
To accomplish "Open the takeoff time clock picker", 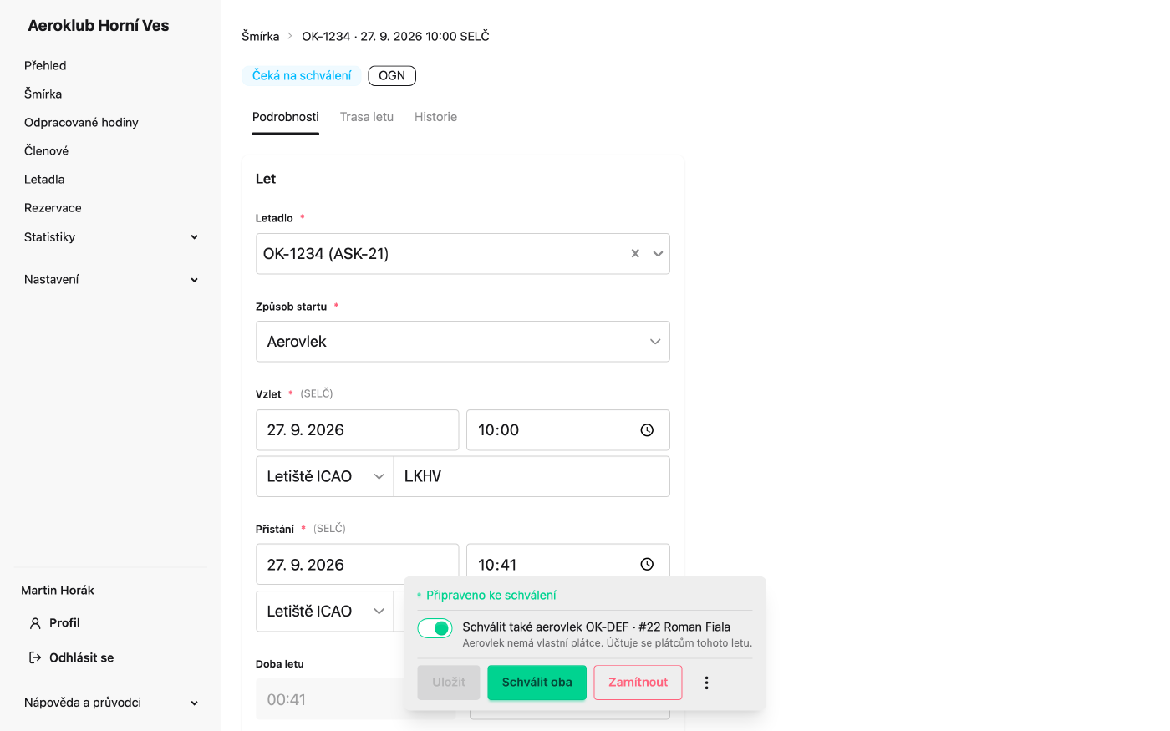I will pos(647,430).
